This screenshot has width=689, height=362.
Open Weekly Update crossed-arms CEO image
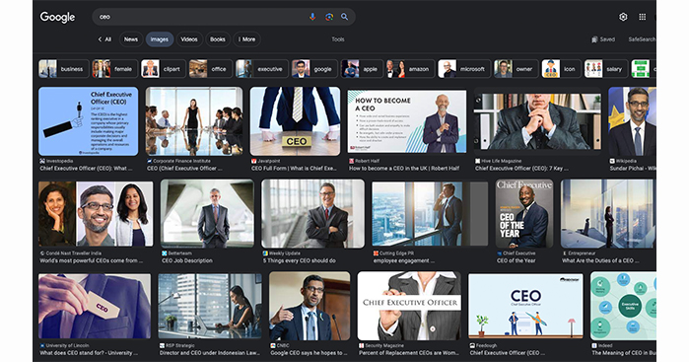(x=312, y=214)
